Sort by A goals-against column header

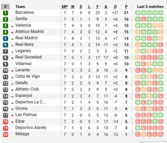click(x=106, y=7)
